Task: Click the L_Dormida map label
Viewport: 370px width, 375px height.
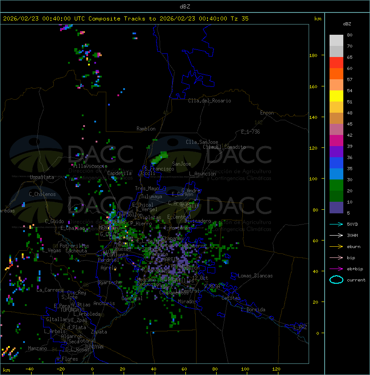Action: (253, 310)
